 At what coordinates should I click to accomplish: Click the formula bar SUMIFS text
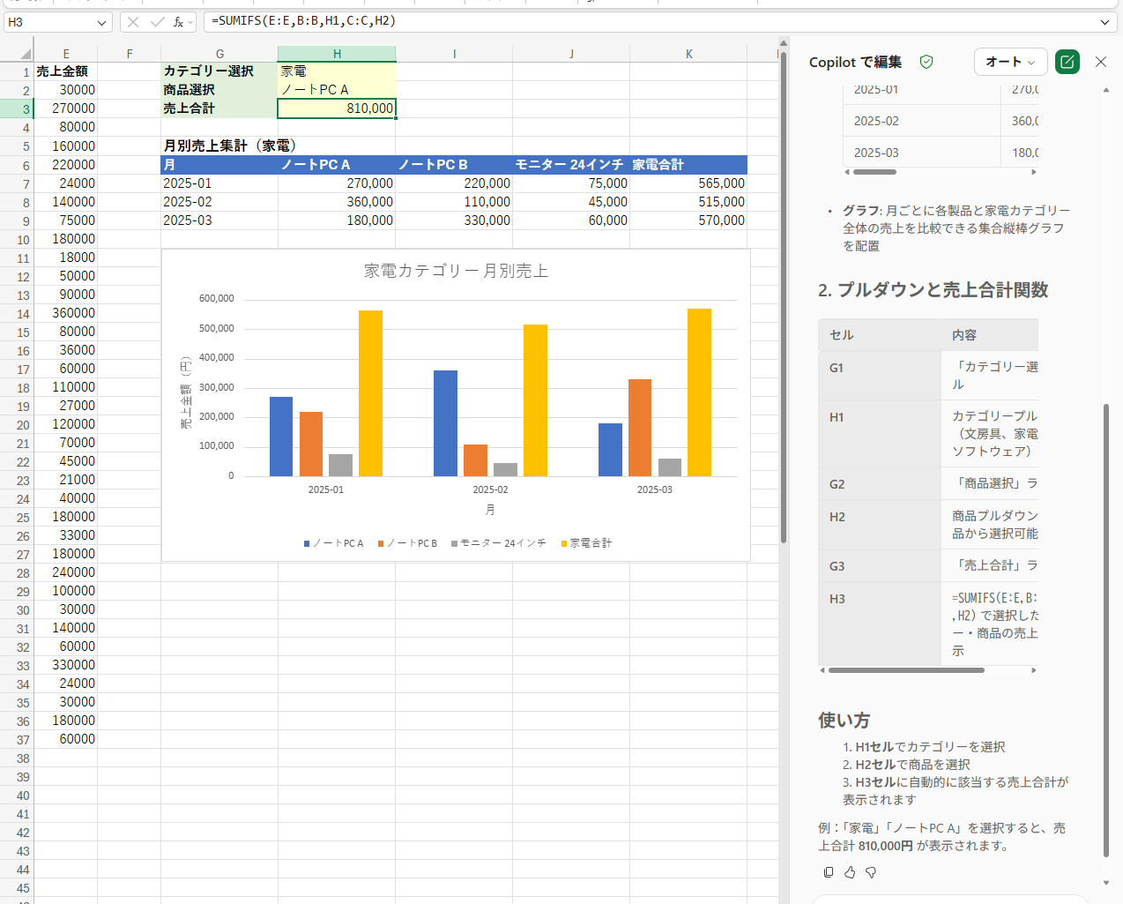click(x=303, y=21)
